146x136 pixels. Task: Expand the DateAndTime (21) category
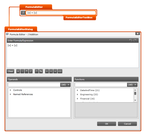pyautogui.click(x=77, y=90)
